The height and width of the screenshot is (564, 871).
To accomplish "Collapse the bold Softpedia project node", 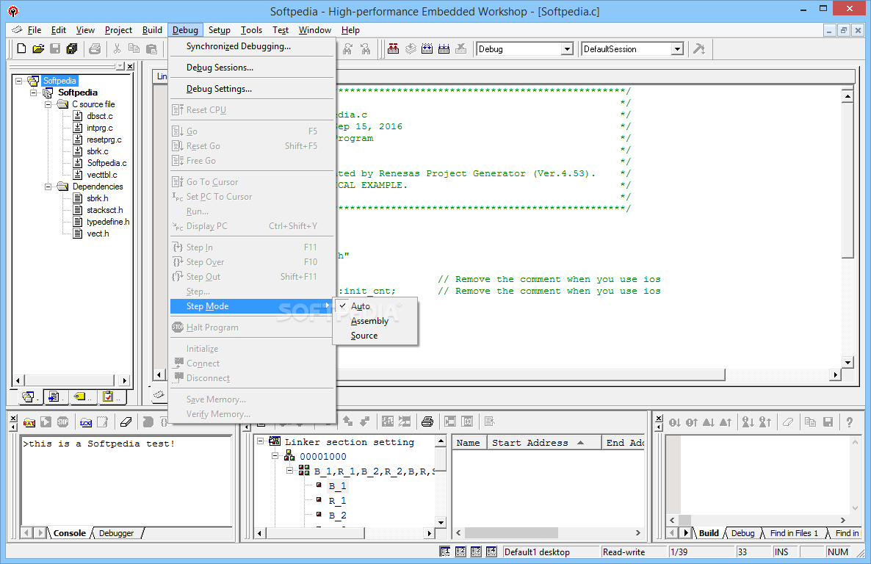I will coord(33,93).
